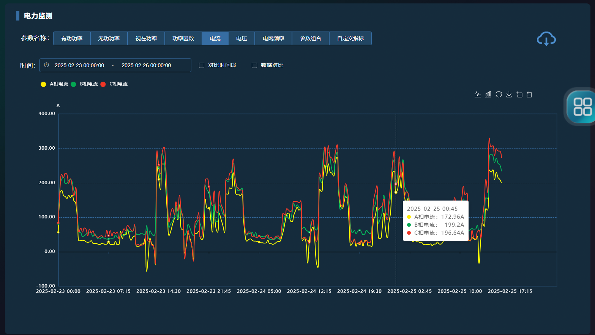
Task: Open the 参数组合 option
Action: click(310, 38)
